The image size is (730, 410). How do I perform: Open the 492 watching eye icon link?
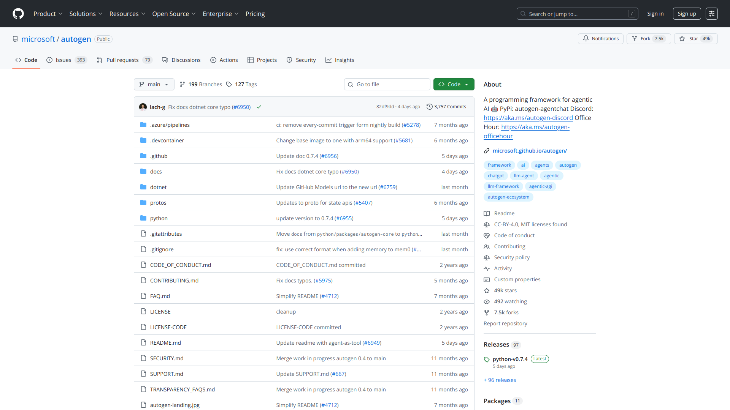click(x=487, y=302)
